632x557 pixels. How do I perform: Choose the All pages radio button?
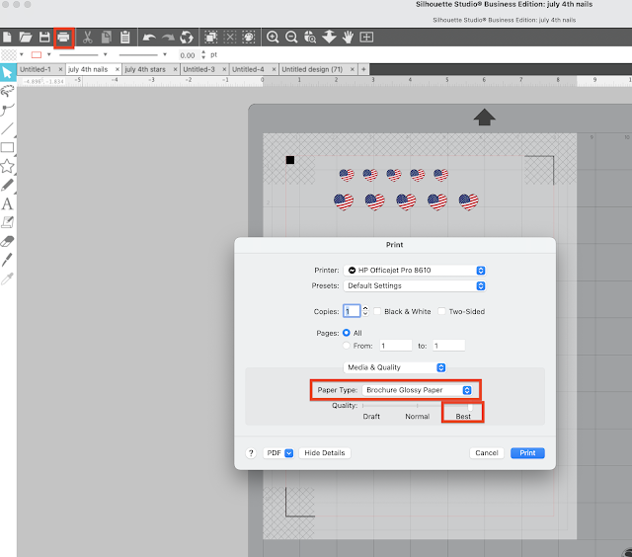click(347, 333)
